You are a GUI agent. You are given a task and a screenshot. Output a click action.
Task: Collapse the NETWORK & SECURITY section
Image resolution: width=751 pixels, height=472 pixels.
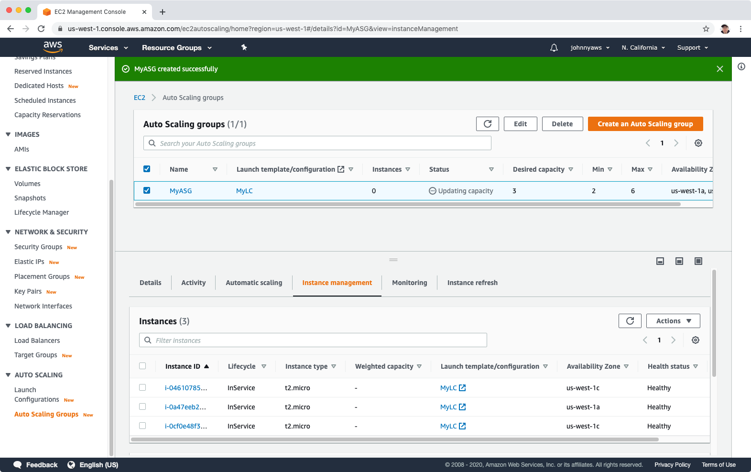(8, 232)
